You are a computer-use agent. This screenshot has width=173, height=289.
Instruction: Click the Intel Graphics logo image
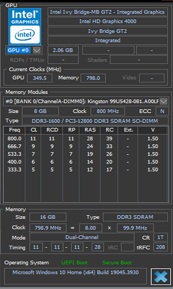pyautogui.click(x=25, y=26)
